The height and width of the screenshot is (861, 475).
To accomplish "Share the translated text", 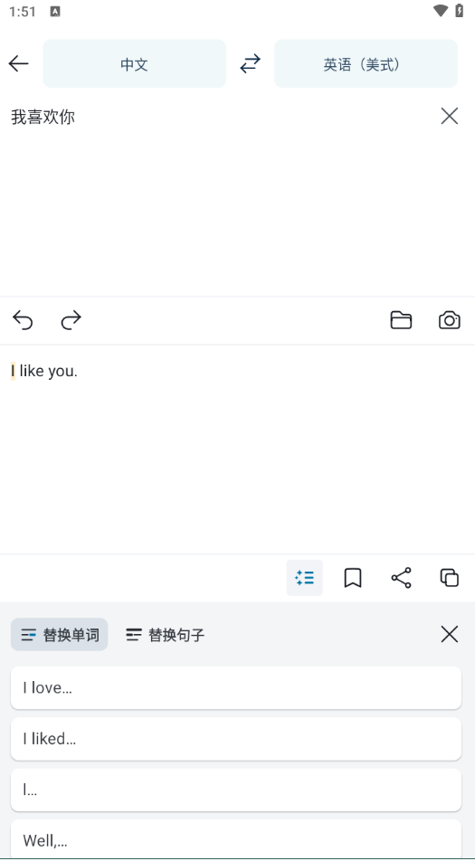I will click(401, 578).
